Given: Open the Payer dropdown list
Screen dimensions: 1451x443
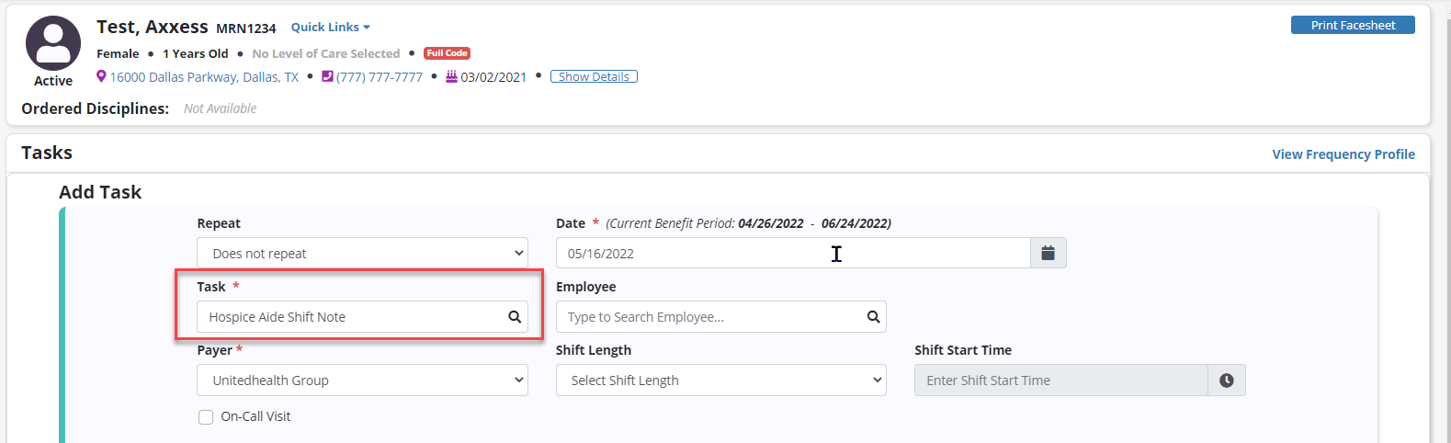Looking at the screenshot, I should pos(362,381).
